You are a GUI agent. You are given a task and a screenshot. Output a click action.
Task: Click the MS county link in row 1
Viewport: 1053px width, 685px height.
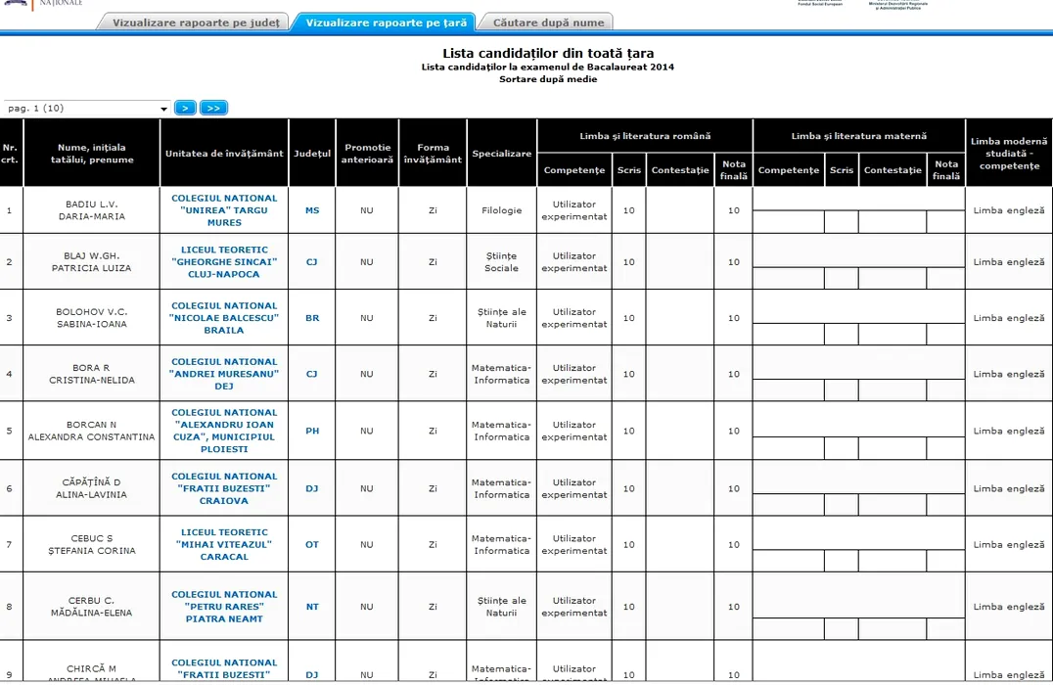pos(312,210)
